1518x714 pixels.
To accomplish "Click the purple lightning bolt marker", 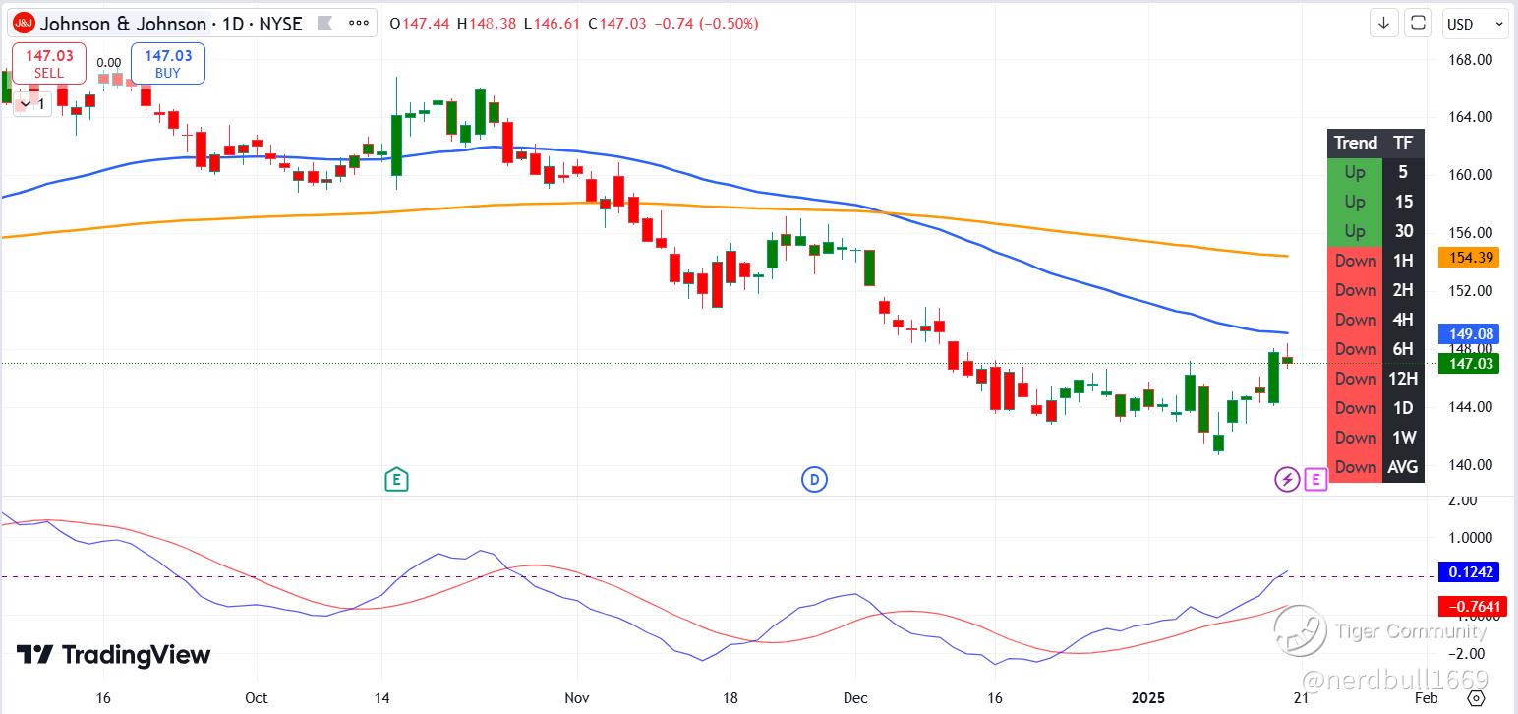I will (x=1287, y=480).
